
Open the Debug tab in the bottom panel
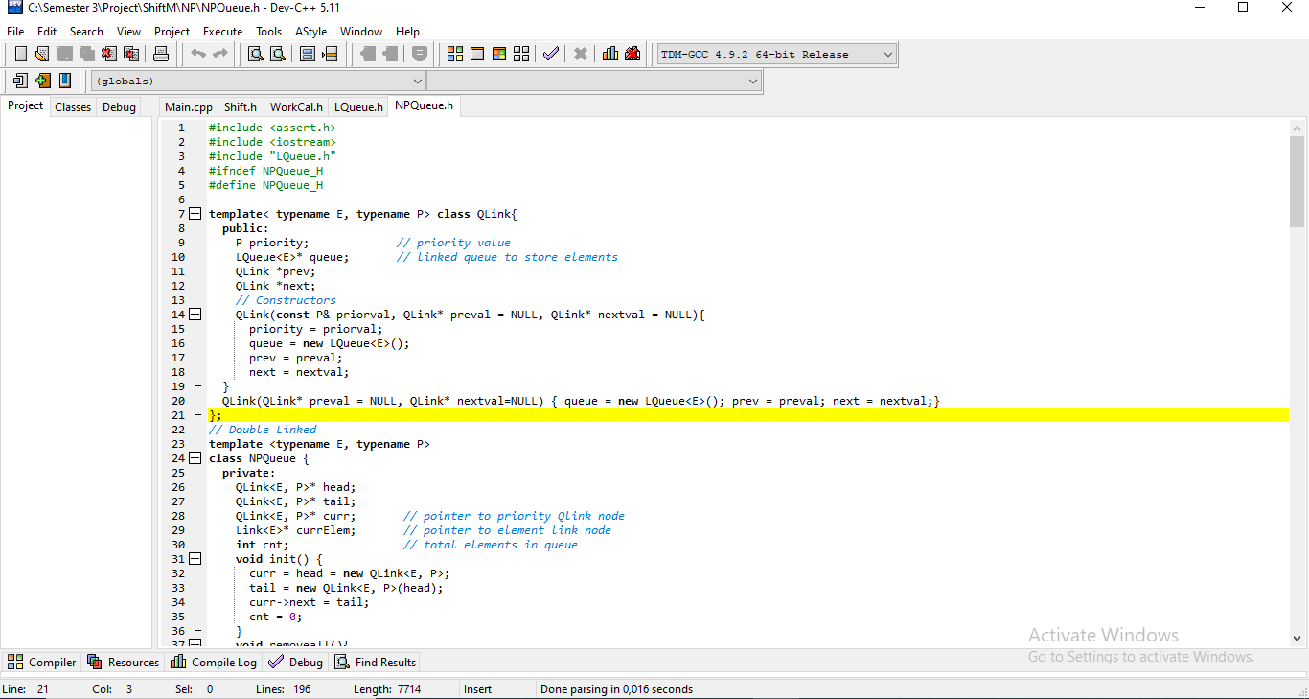(296, 662)
